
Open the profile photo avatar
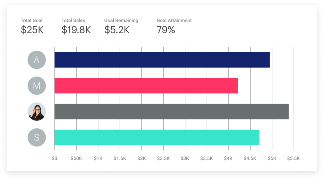37,112
